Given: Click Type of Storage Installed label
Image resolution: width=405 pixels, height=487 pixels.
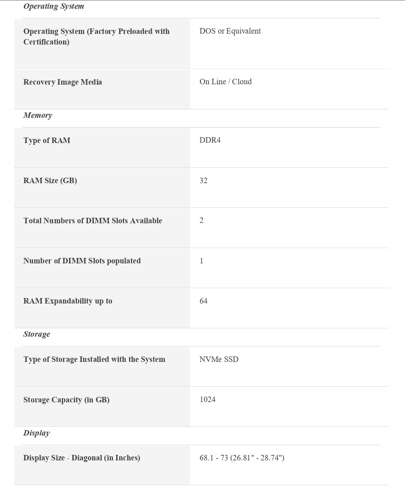Looking at the screenshot, I should [x=94, y=359].
